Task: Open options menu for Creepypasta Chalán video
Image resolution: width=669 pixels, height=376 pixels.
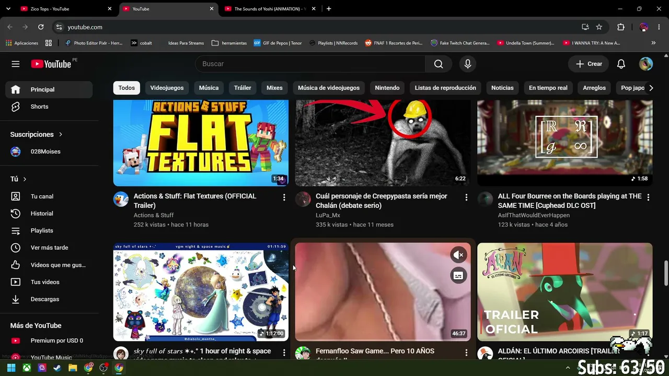Action: pyautogui.click(x=466, y=197)
